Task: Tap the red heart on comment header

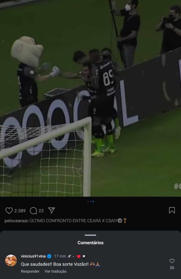Action: point(79,256)
